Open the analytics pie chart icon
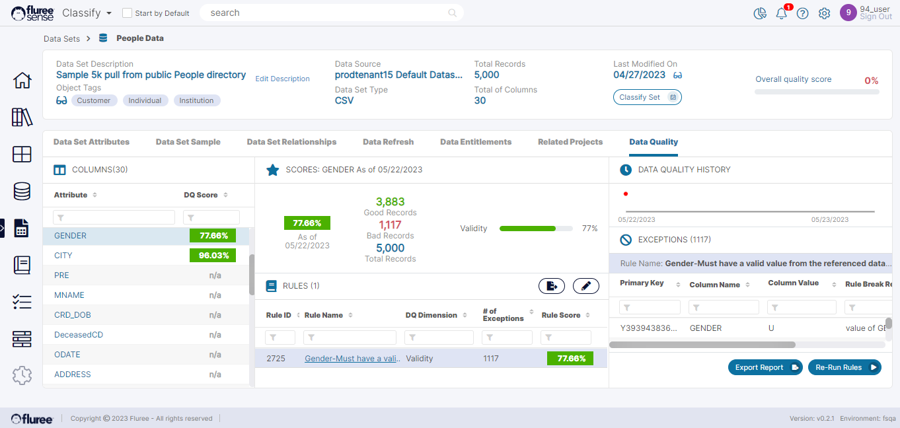The height and width of the screenshot is (428, 900). coord(760,13)
